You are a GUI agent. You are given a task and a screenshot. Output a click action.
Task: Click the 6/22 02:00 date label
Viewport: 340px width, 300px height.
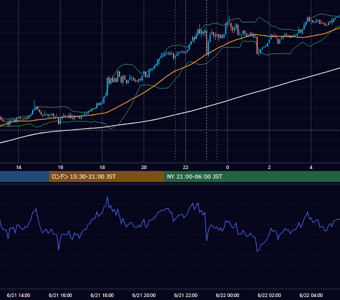pos(269,295)
